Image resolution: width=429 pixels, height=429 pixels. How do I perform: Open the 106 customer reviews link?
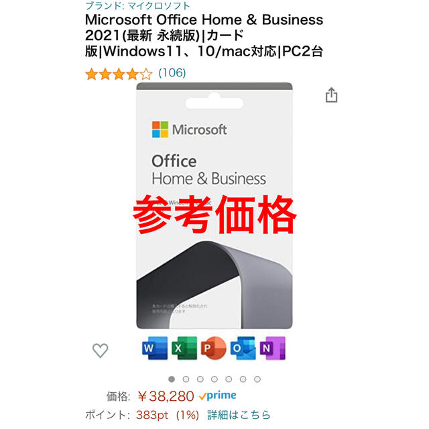[172, 73]
